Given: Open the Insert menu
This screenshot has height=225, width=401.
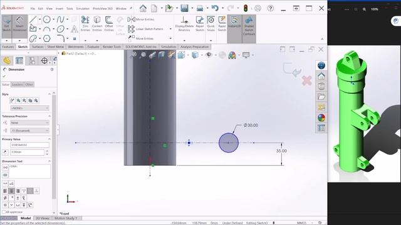Looking at the screenshot, I should (x=60, y=8).
